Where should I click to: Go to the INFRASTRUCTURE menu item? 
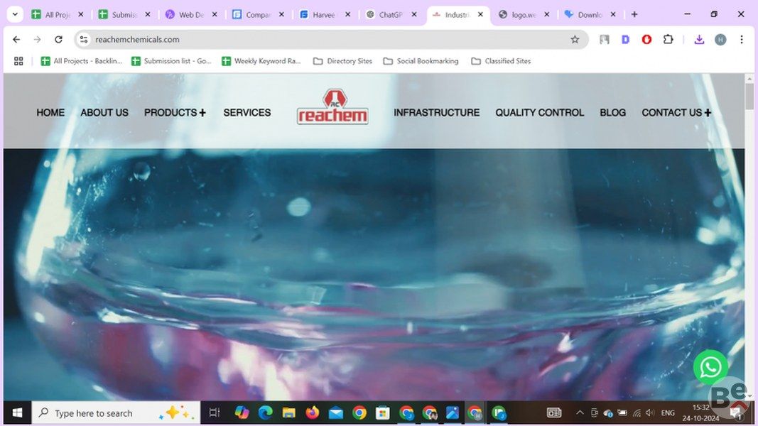436,113
